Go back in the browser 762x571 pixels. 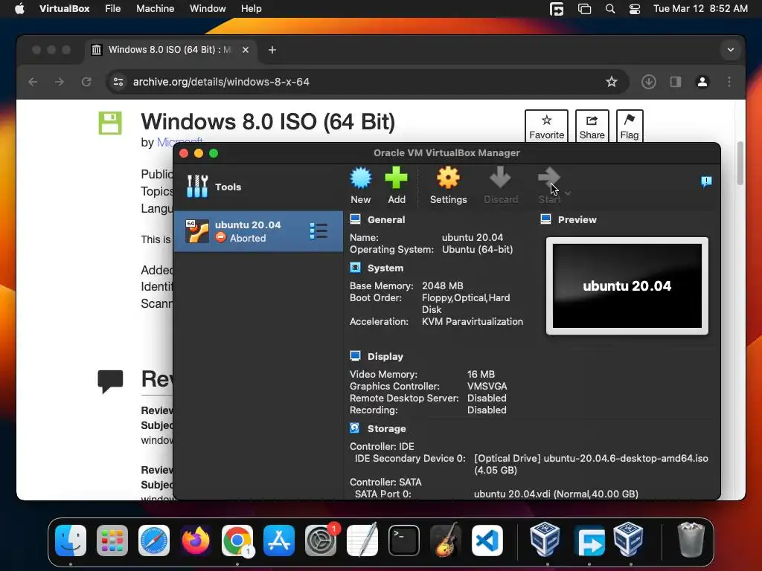[33, 82]
